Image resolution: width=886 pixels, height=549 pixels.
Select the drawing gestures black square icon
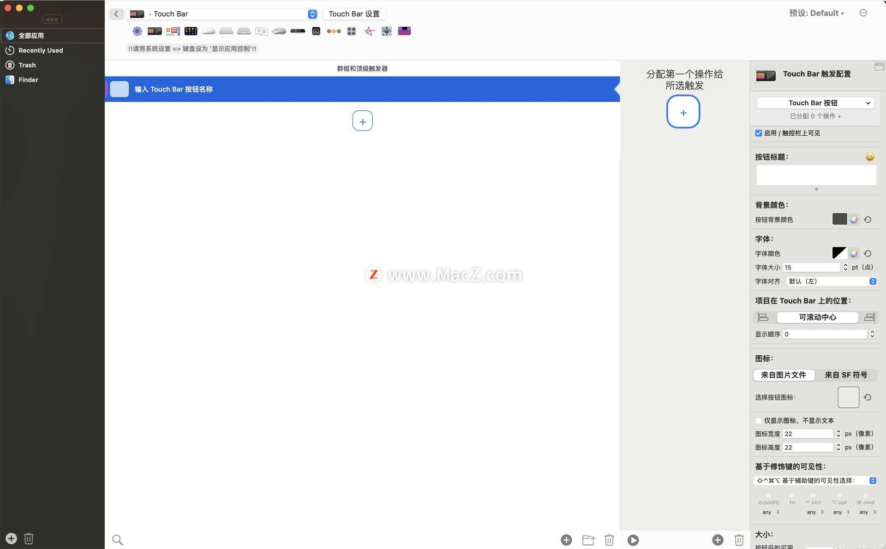(x=316, y=31)
